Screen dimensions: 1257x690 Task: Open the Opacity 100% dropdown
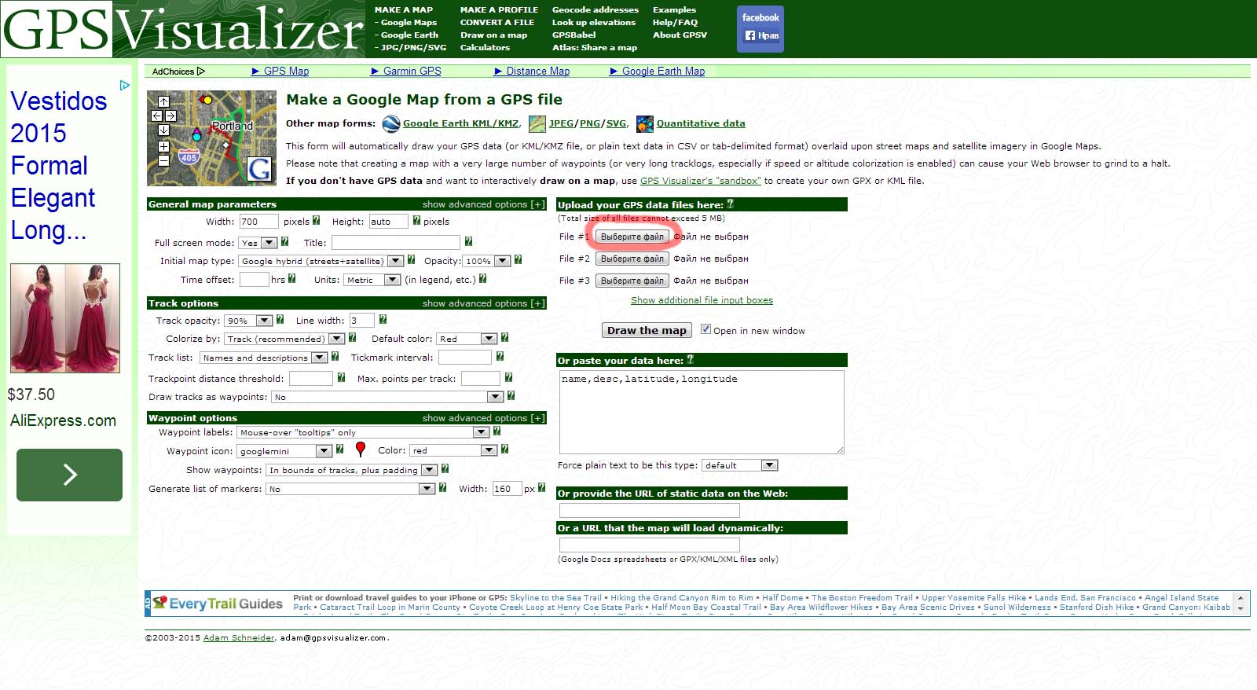pos(487,261)
